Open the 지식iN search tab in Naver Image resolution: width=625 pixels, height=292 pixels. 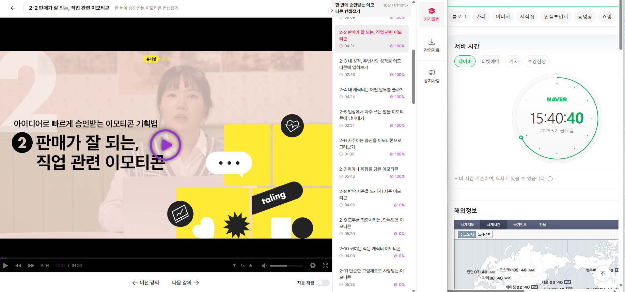(527, 17)
